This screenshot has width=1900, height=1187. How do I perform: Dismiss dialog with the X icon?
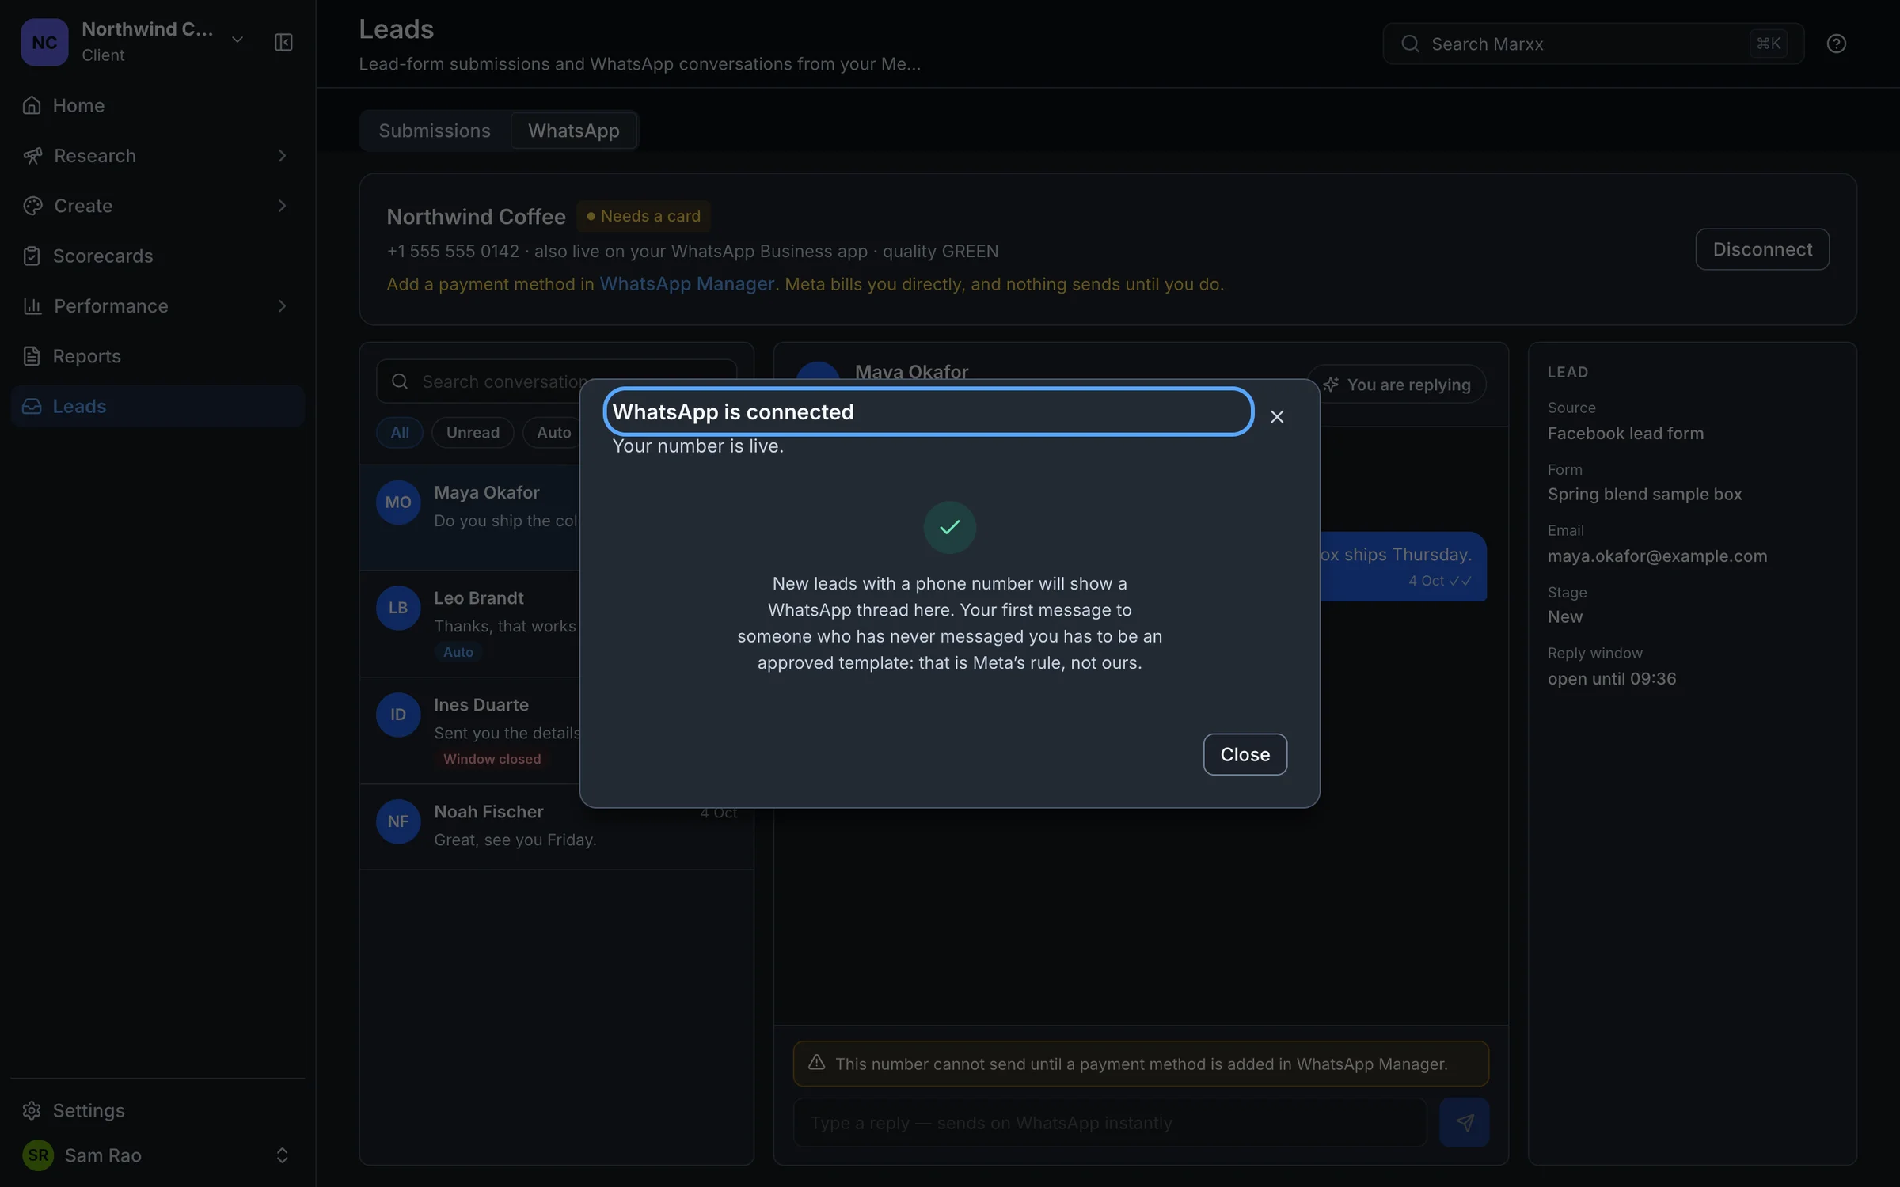pos(1277,416)
